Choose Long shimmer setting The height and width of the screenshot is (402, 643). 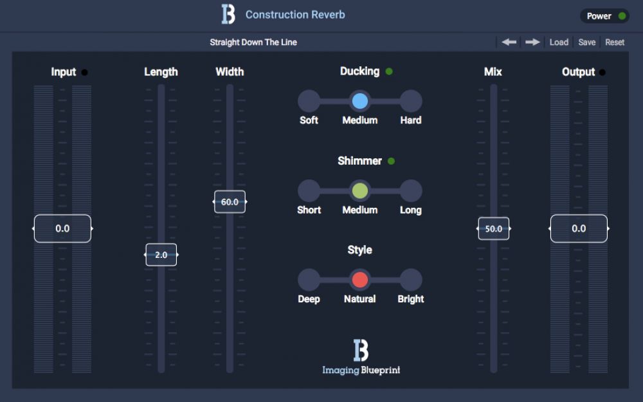coord(411,190)
